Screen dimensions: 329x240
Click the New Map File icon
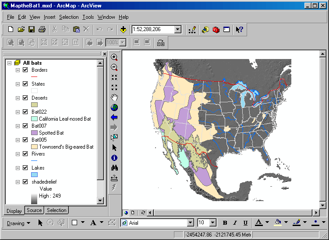[11, 29]
